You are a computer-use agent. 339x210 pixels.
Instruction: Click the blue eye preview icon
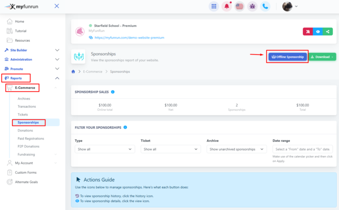point(318,32)
